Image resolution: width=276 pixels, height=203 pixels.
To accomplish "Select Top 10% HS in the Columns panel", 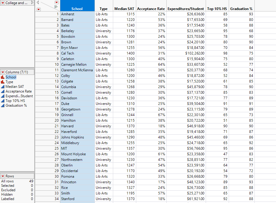I will (15, 101).
